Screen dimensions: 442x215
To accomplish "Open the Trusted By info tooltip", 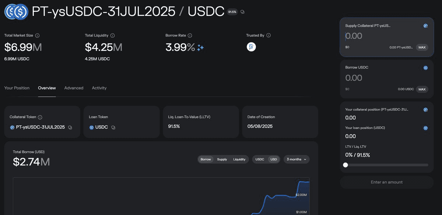I will [269, 35].
